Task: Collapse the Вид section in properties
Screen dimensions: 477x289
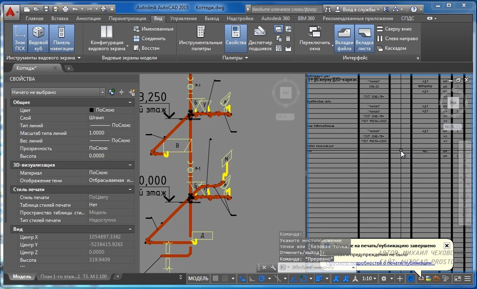Action: tap(130, 229)
